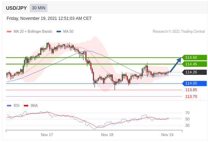Toggle the 9MA legend entry
The height and width of the screenshot is (142, 208).
pos(31,105)
